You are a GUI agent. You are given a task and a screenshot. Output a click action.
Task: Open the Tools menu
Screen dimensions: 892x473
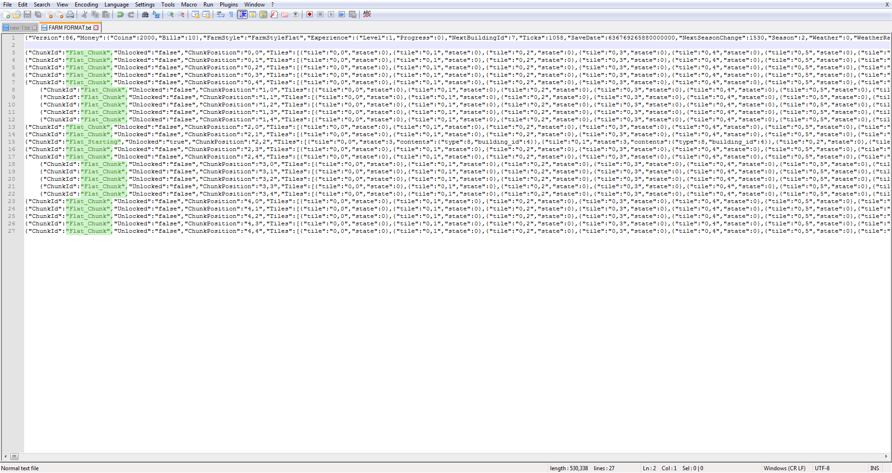coord(168,5)
